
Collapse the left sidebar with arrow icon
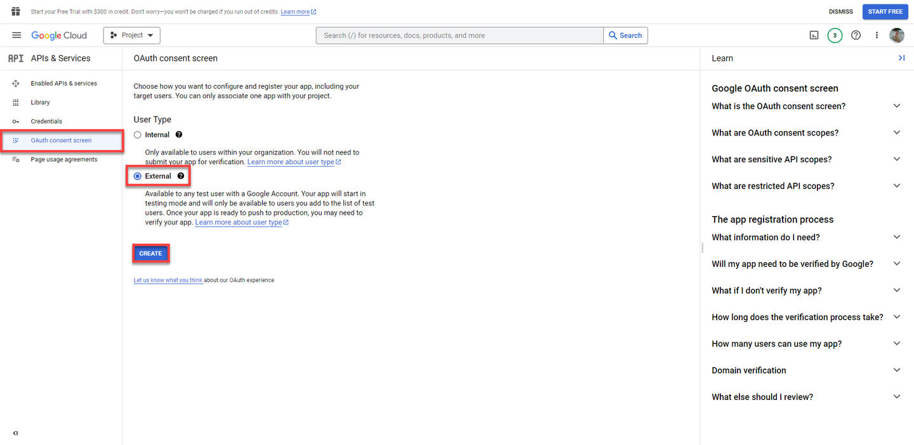[15, 434]
